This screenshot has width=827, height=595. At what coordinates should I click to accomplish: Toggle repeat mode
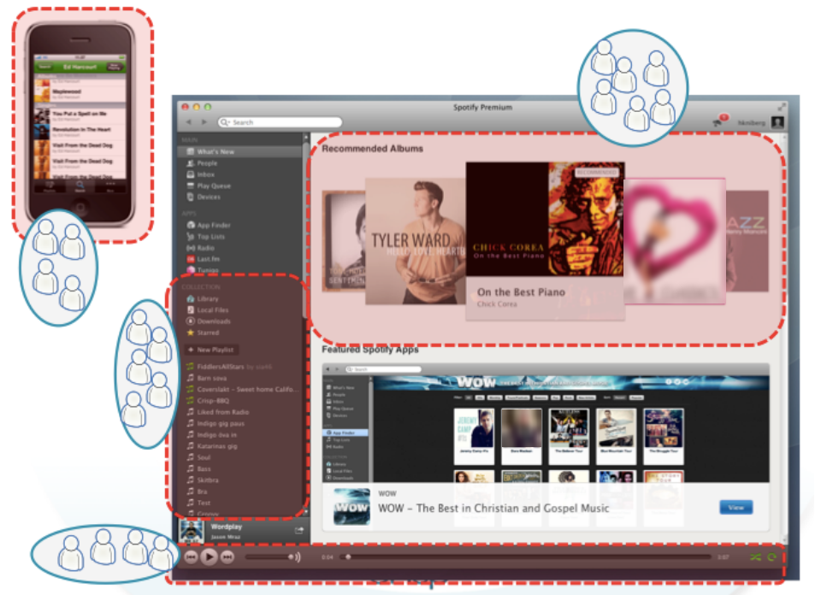tap(772, 557)
